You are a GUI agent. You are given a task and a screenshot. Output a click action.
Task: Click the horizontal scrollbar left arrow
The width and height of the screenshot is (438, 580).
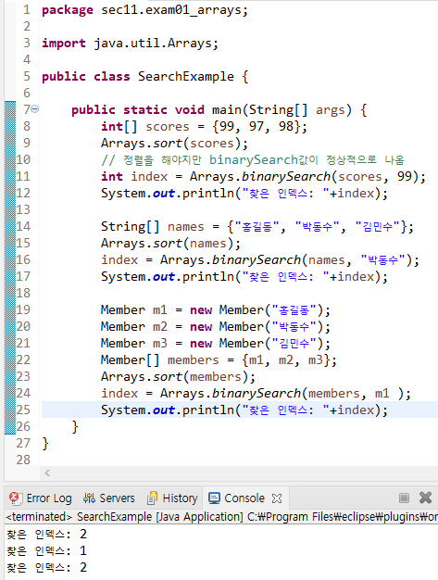[x=47, y=473]
